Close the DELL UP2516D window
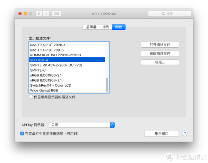 point(20,13)
